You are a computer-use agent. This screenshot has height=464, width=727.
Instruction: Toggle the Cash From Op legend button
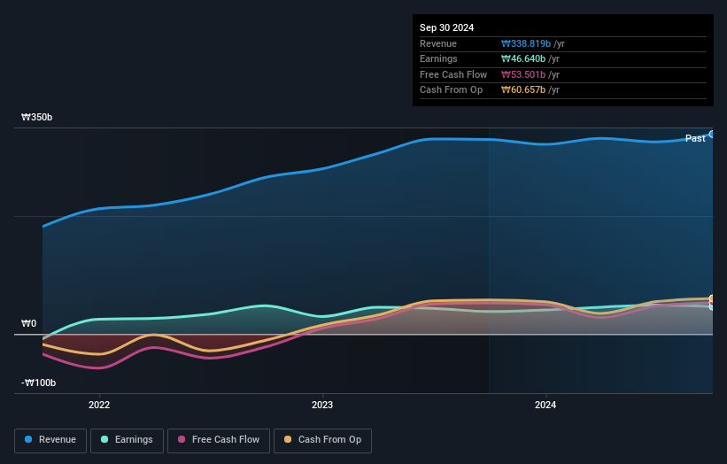[x=322, y=440]
